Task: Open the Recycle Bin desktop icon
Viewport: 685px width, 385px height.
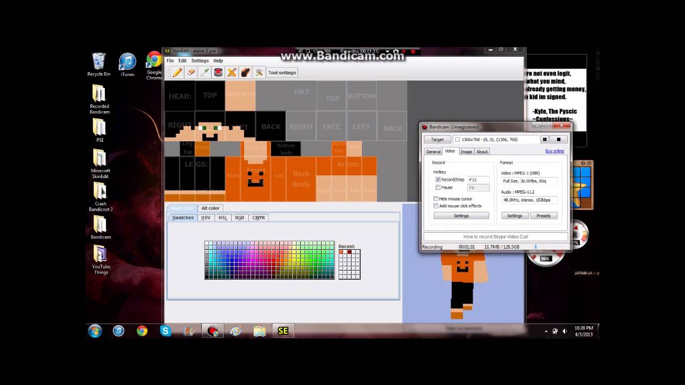Action: click(99, 65)
